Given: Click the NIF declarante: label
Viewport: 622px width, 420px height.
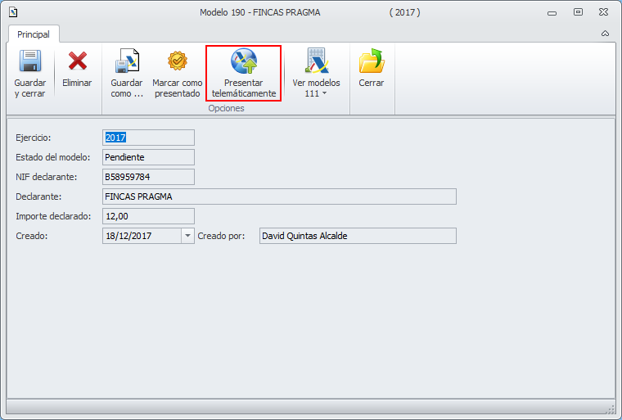Looking at the screenshot, I should click(47, 177).
